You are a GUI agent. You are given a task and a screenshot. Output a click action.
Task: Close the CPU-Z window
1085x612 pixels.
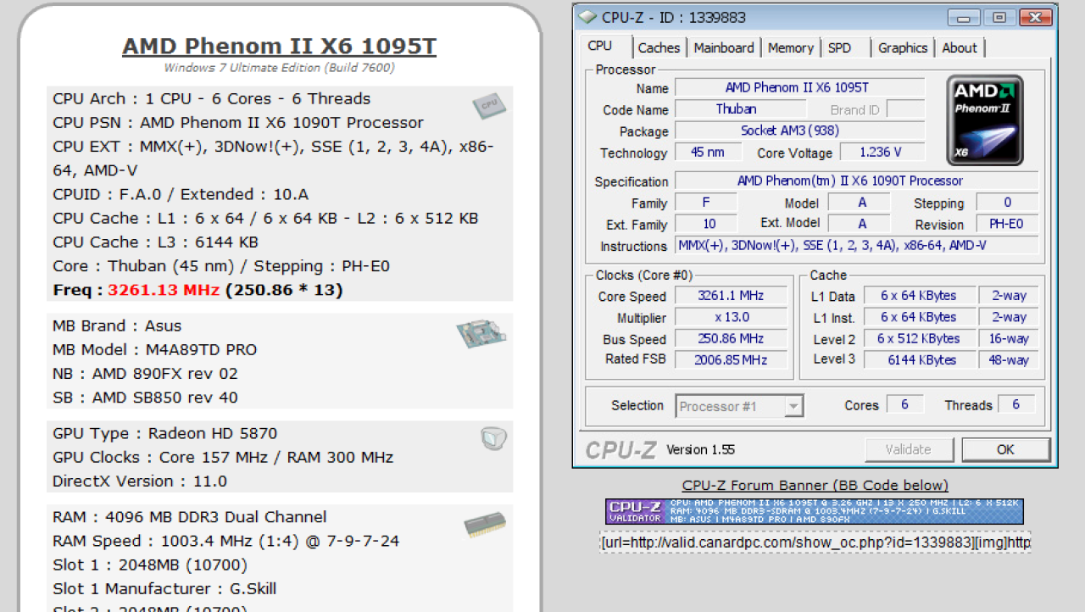point(1036,17)
